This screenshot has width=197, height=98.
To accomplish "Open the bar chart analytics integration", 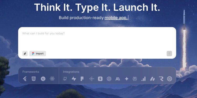I will (143, 79).
